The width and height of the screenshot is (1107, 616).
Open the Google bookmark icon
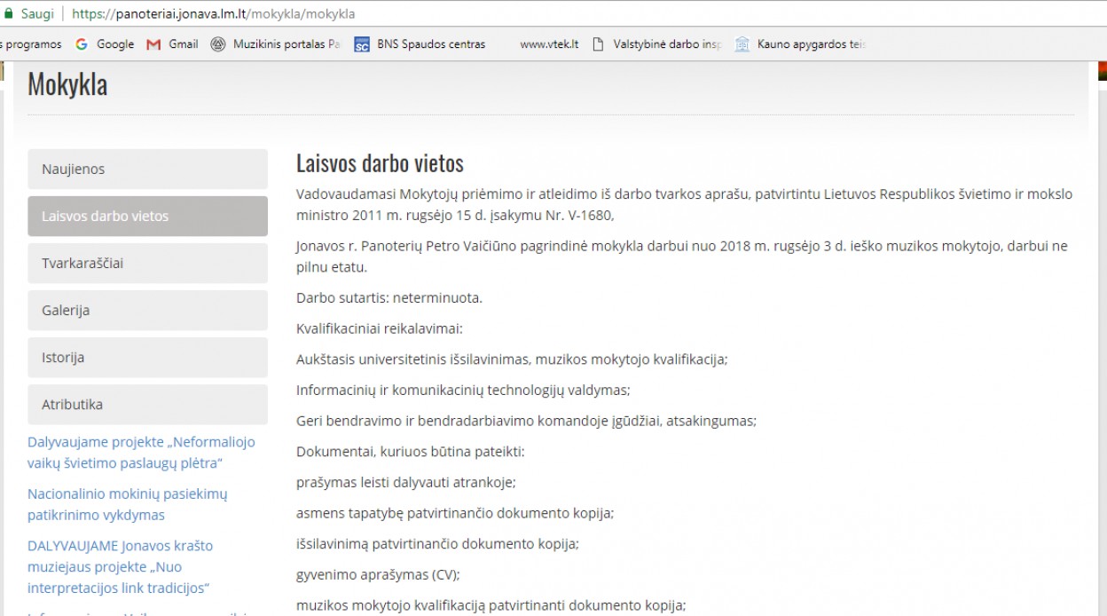click(82, 44)
